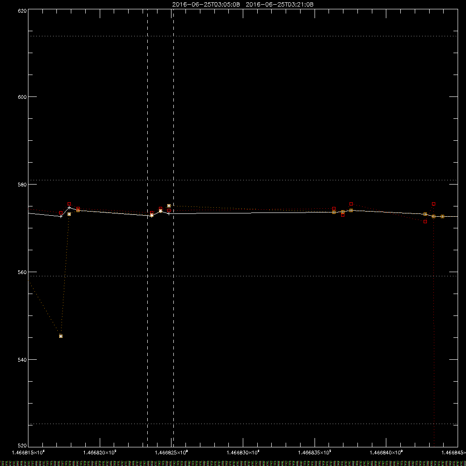Click the x-axis label 1.466820×10⁹
The width and height of the screenshot is (466, 466).
click(x=100, y=452)
